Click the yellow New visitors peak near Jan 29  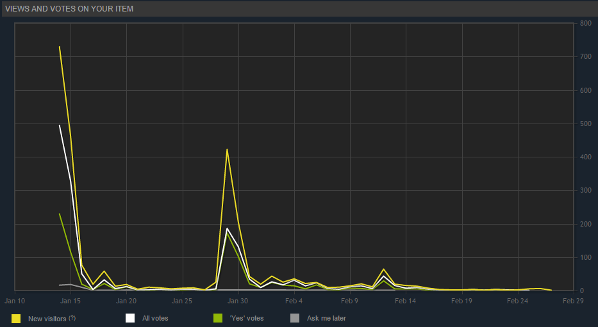(227, 149)
